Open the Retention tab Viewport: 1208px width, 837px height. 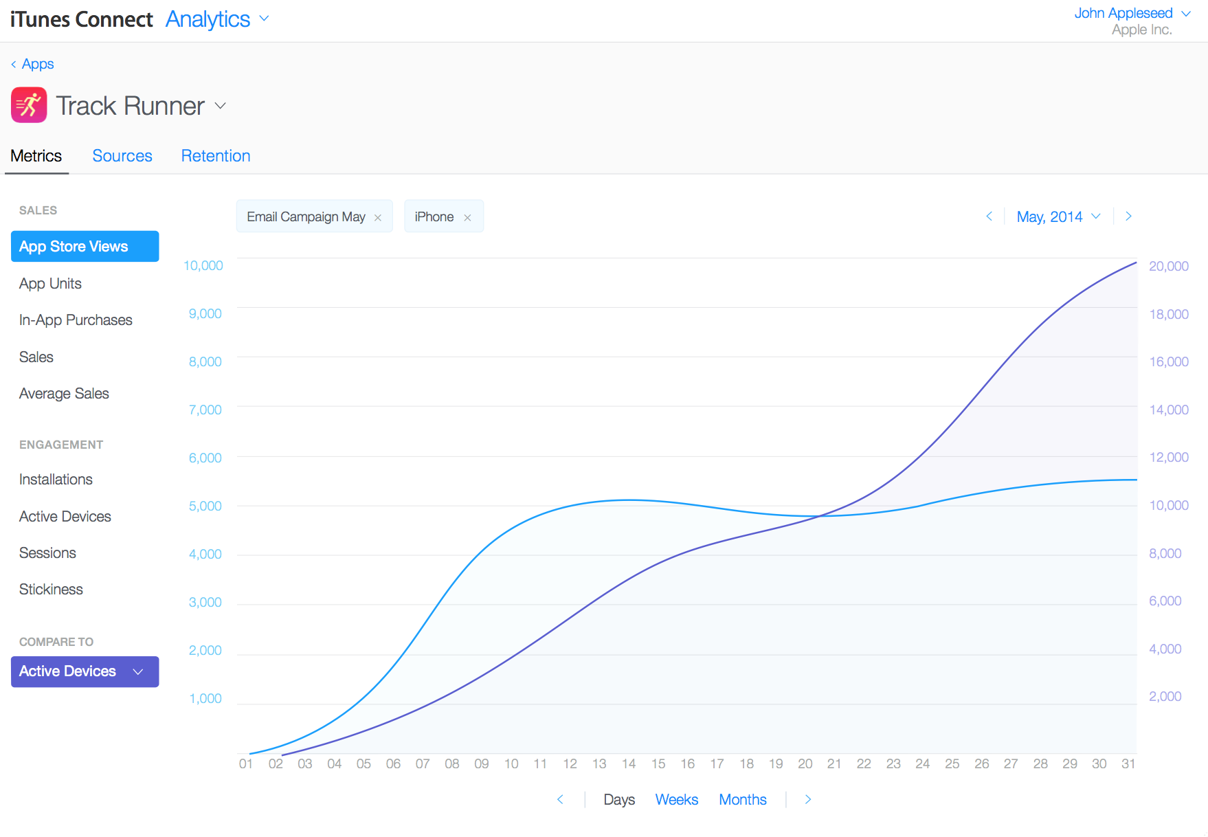tap(216, 156)
